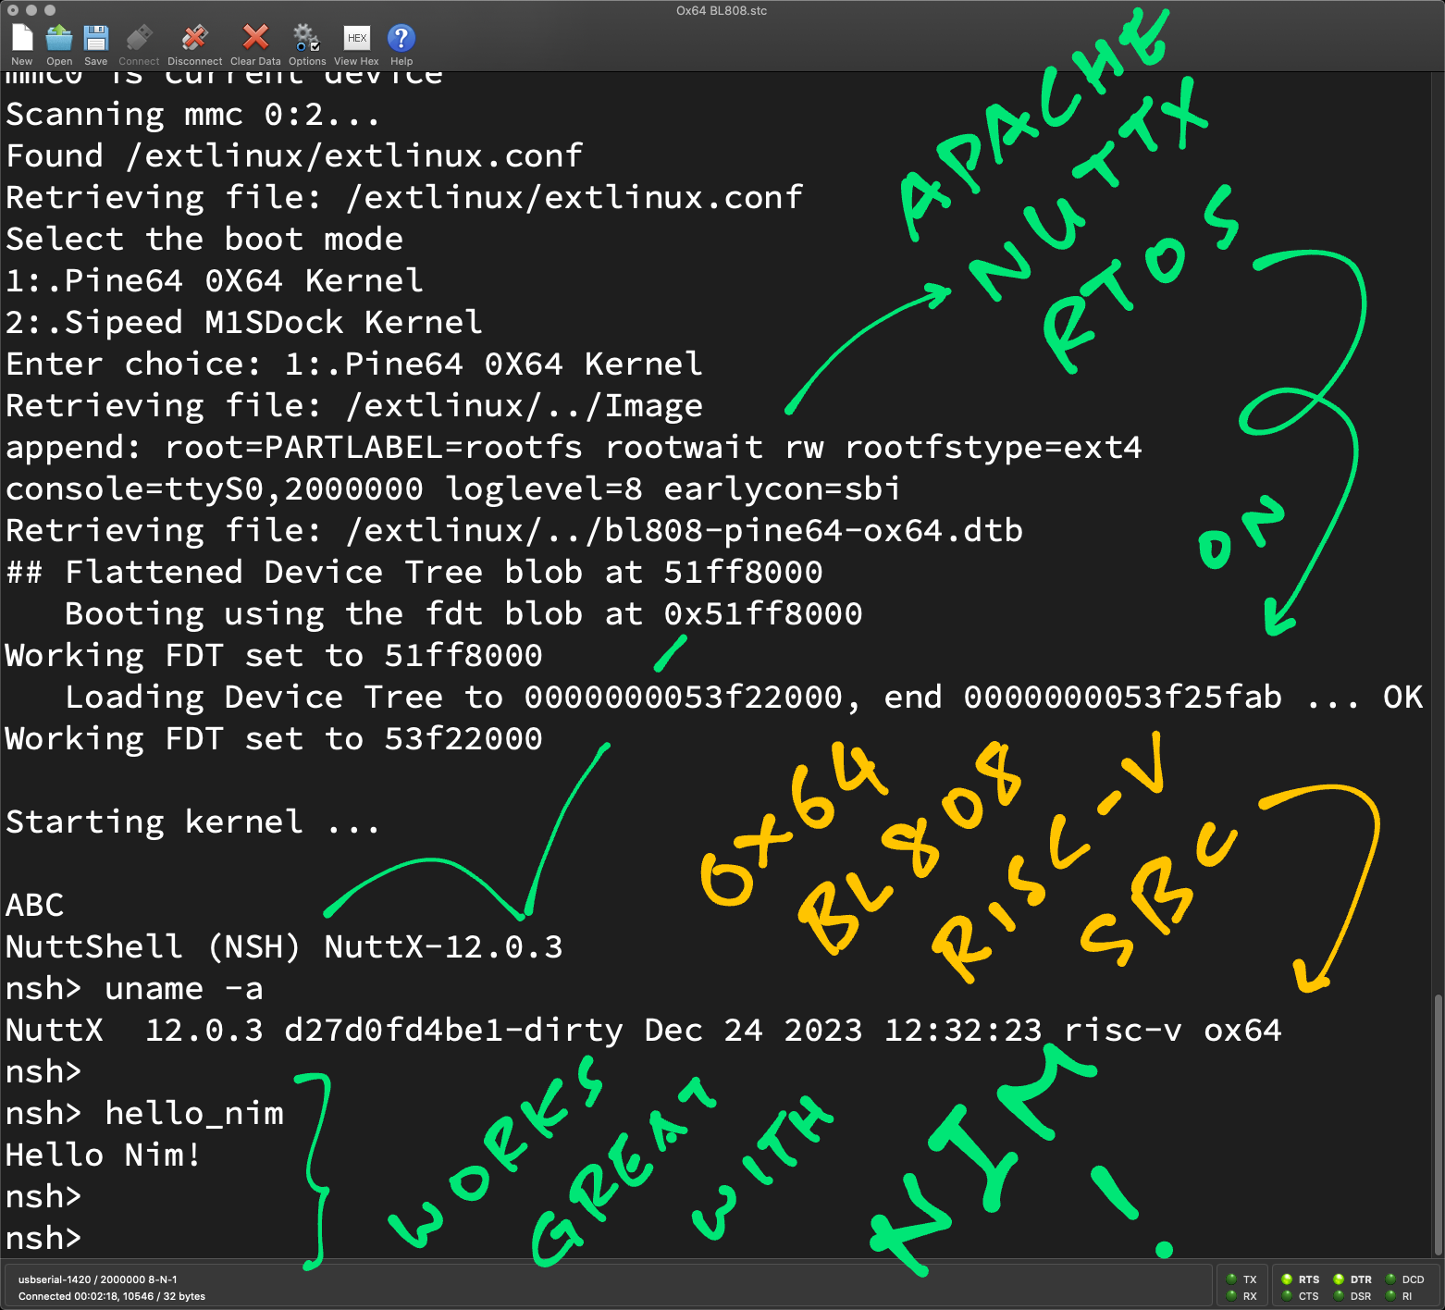Click the DSR status LED

coord(1339,1296)
